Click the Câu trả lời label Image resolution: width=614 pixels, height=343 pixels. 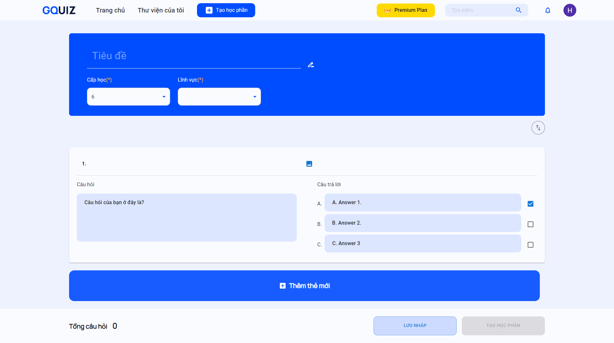coord(329,184)
